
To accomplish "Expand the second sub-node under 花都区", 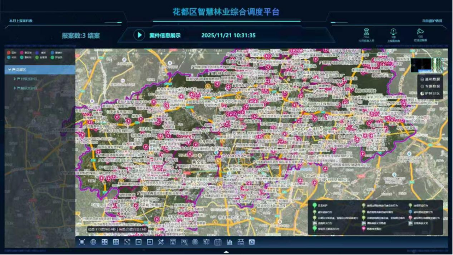I will (15, 88).
